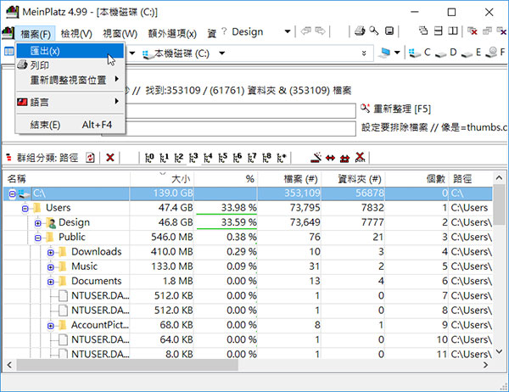The height and width of the screenshot is (392, 509).
Task: Click the tile windows horizontally icon
Action: click(439, 31)
